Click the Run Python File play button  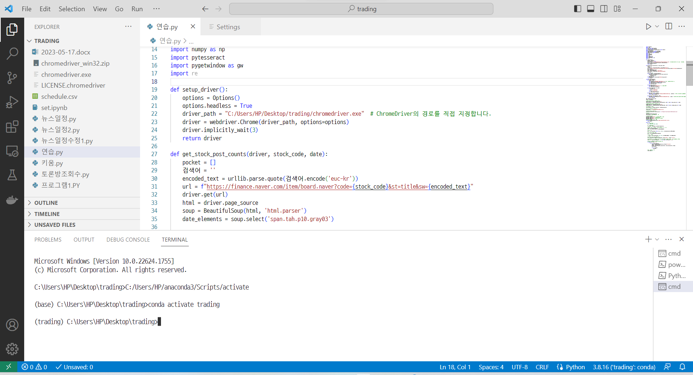648,26
